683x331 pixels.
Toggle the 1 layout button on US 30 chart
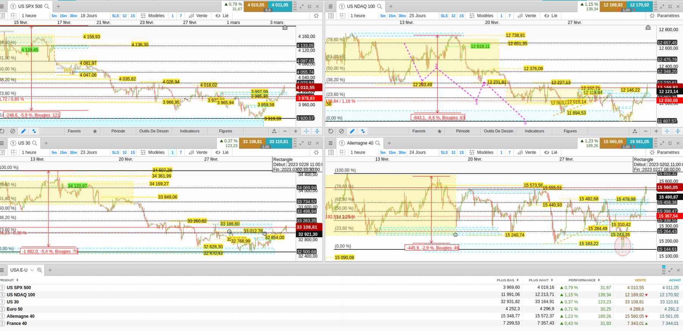pyautogui.click(x=173, y=152)
